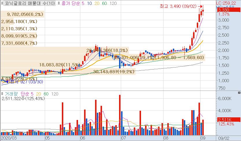The width and height of the screenshot is (241, 141).
Task: Click the 코닉글로리 매물대 수(10) indicator label
Action: tap(29, 3)
